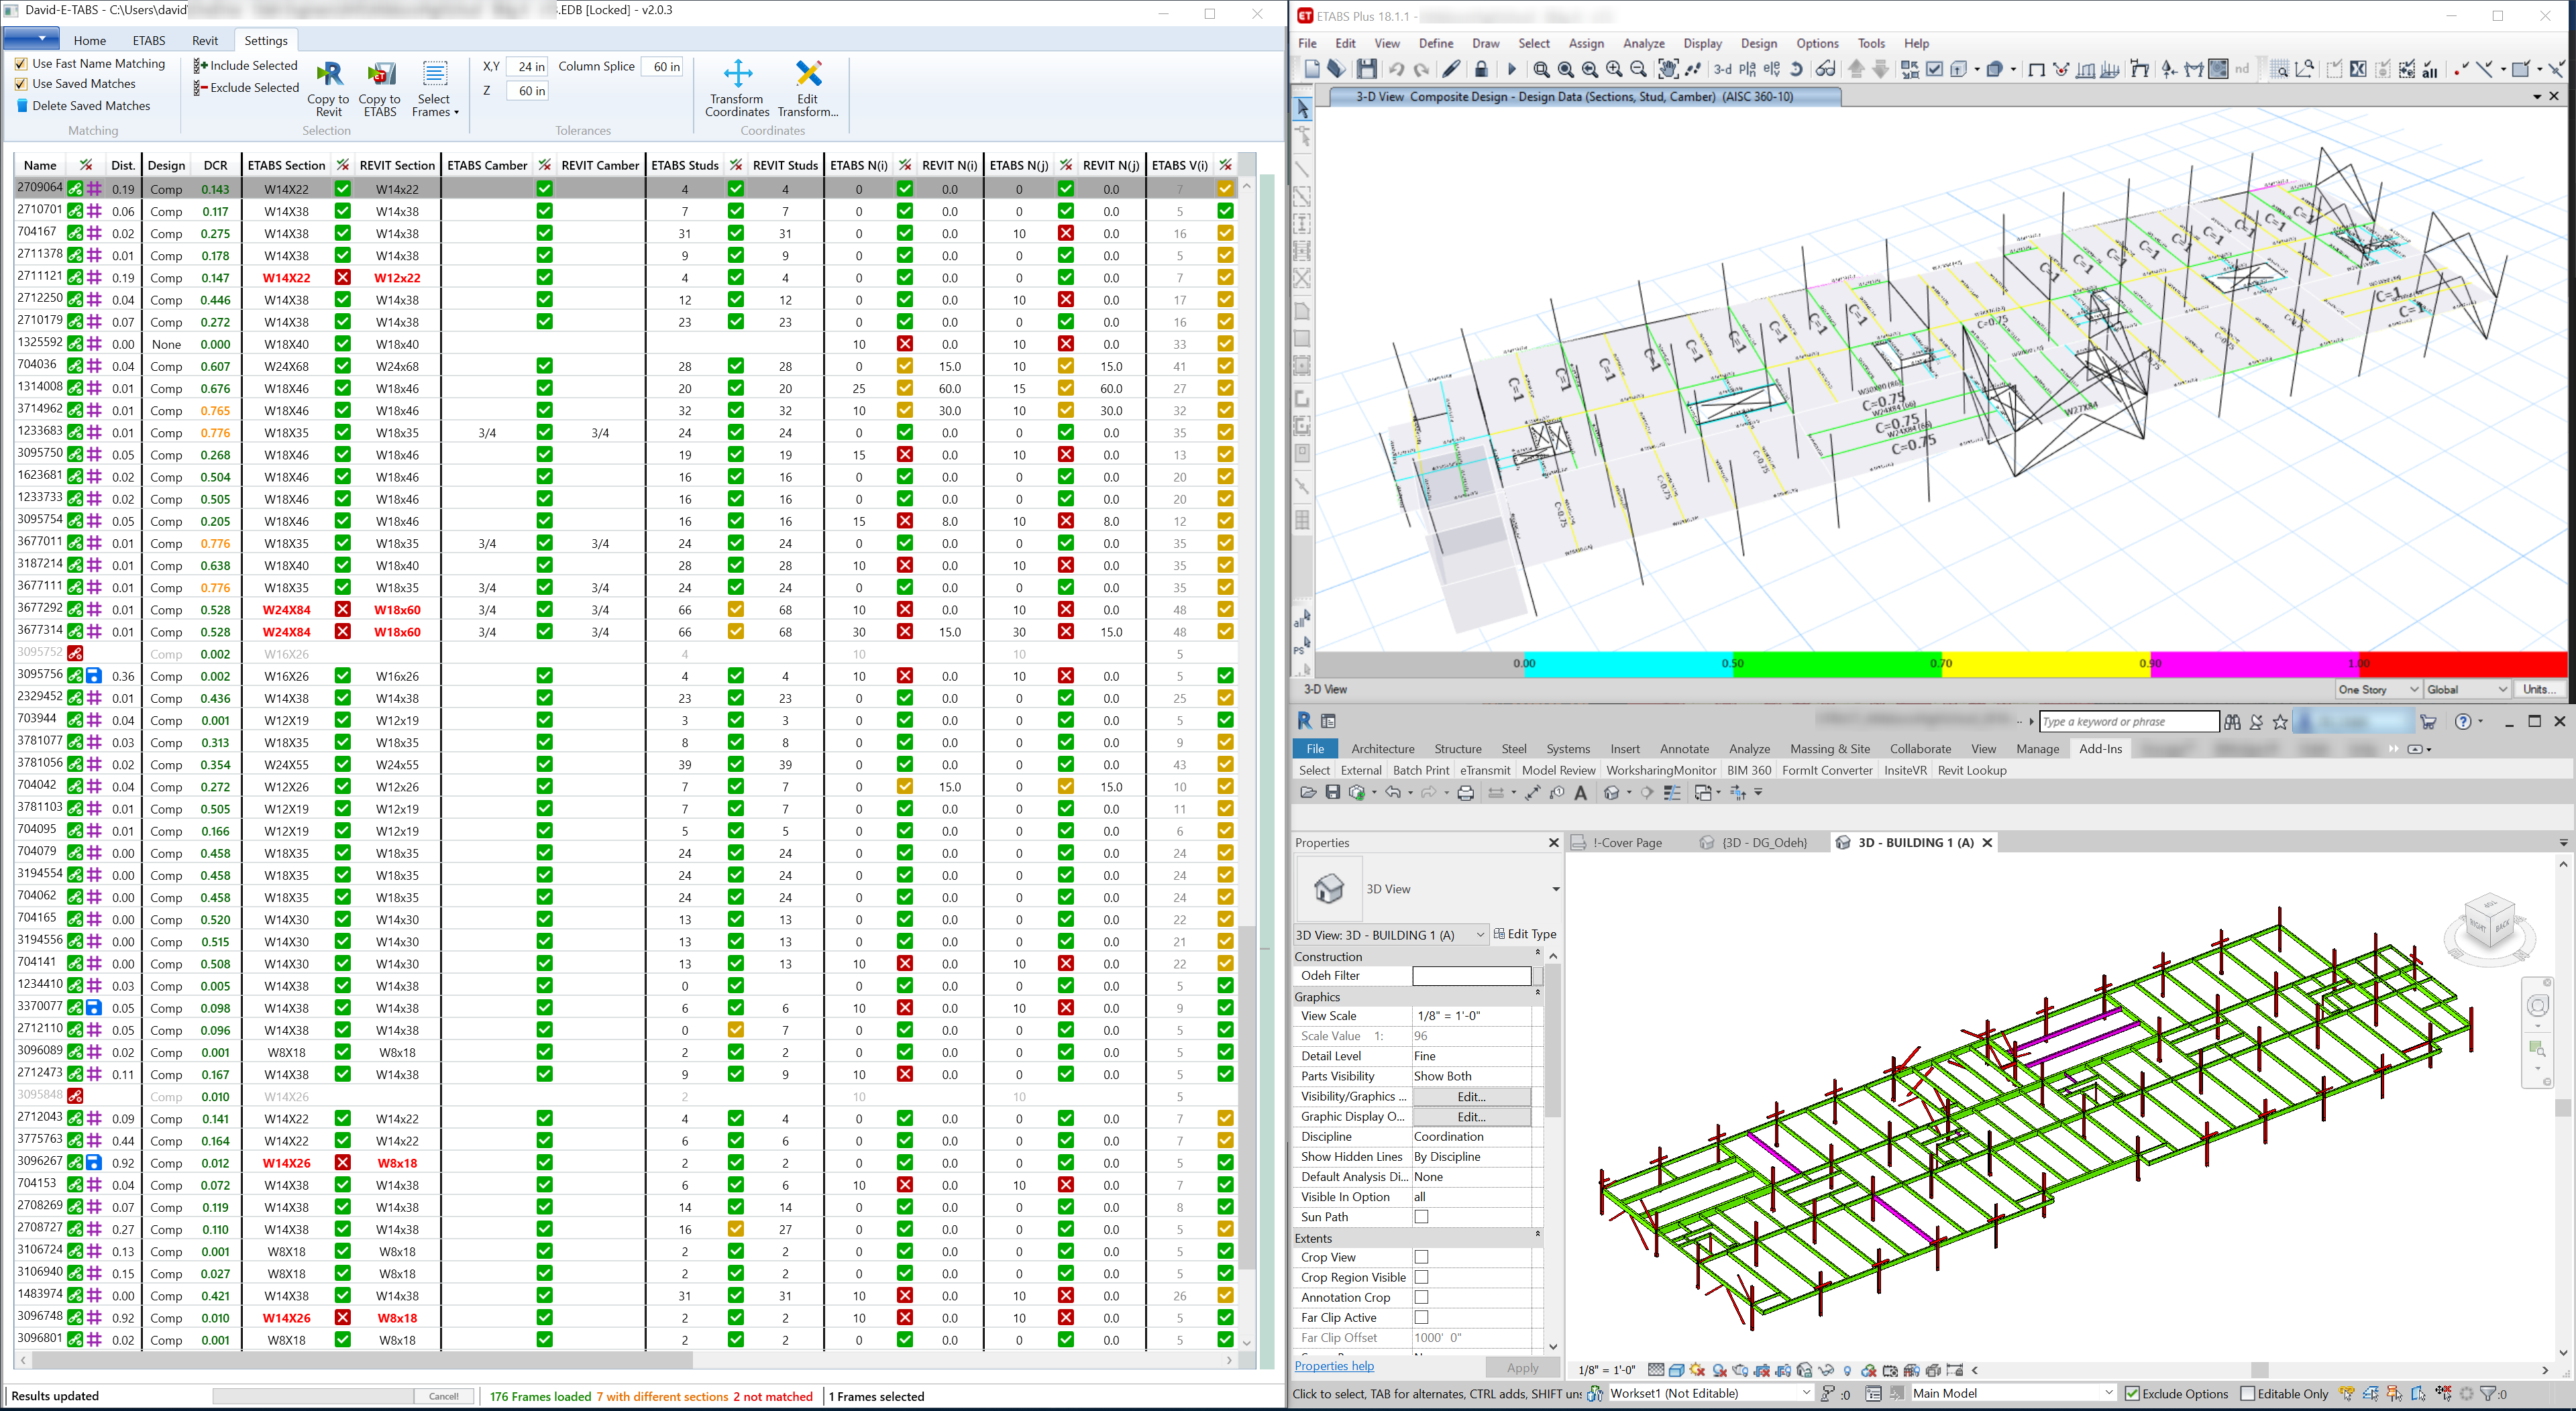Toggle Sun Path checkbox
Image resolution: width=2576 pixels, height=1411 pixels.
pyautogui.click(x=1421, y=1217)
